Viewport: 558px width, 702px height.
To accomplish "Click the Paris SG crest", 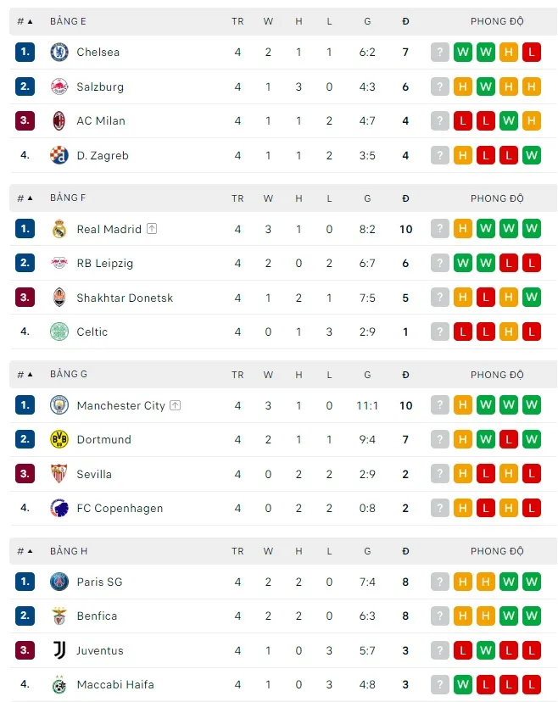I will 59,582.
